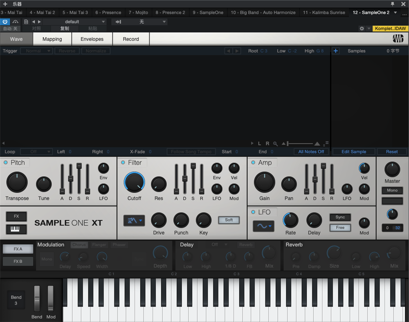Open the Loop mode Off dropdown

click(36, 152)
